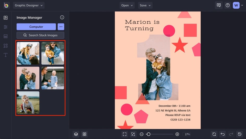Click the zoom in plus button
The width and height of the screenshot is (246, 139).
coord(177,134)
